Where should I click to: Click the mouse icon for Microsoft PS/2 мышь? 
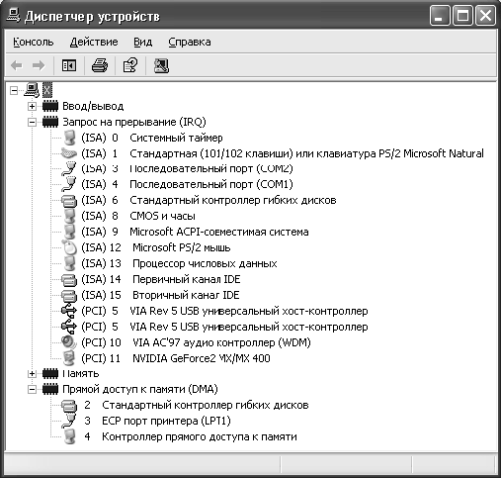69,247
